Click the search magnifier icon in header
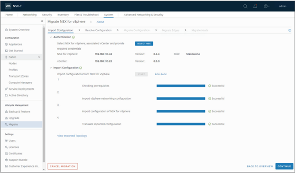 click(x=245, y=6)
